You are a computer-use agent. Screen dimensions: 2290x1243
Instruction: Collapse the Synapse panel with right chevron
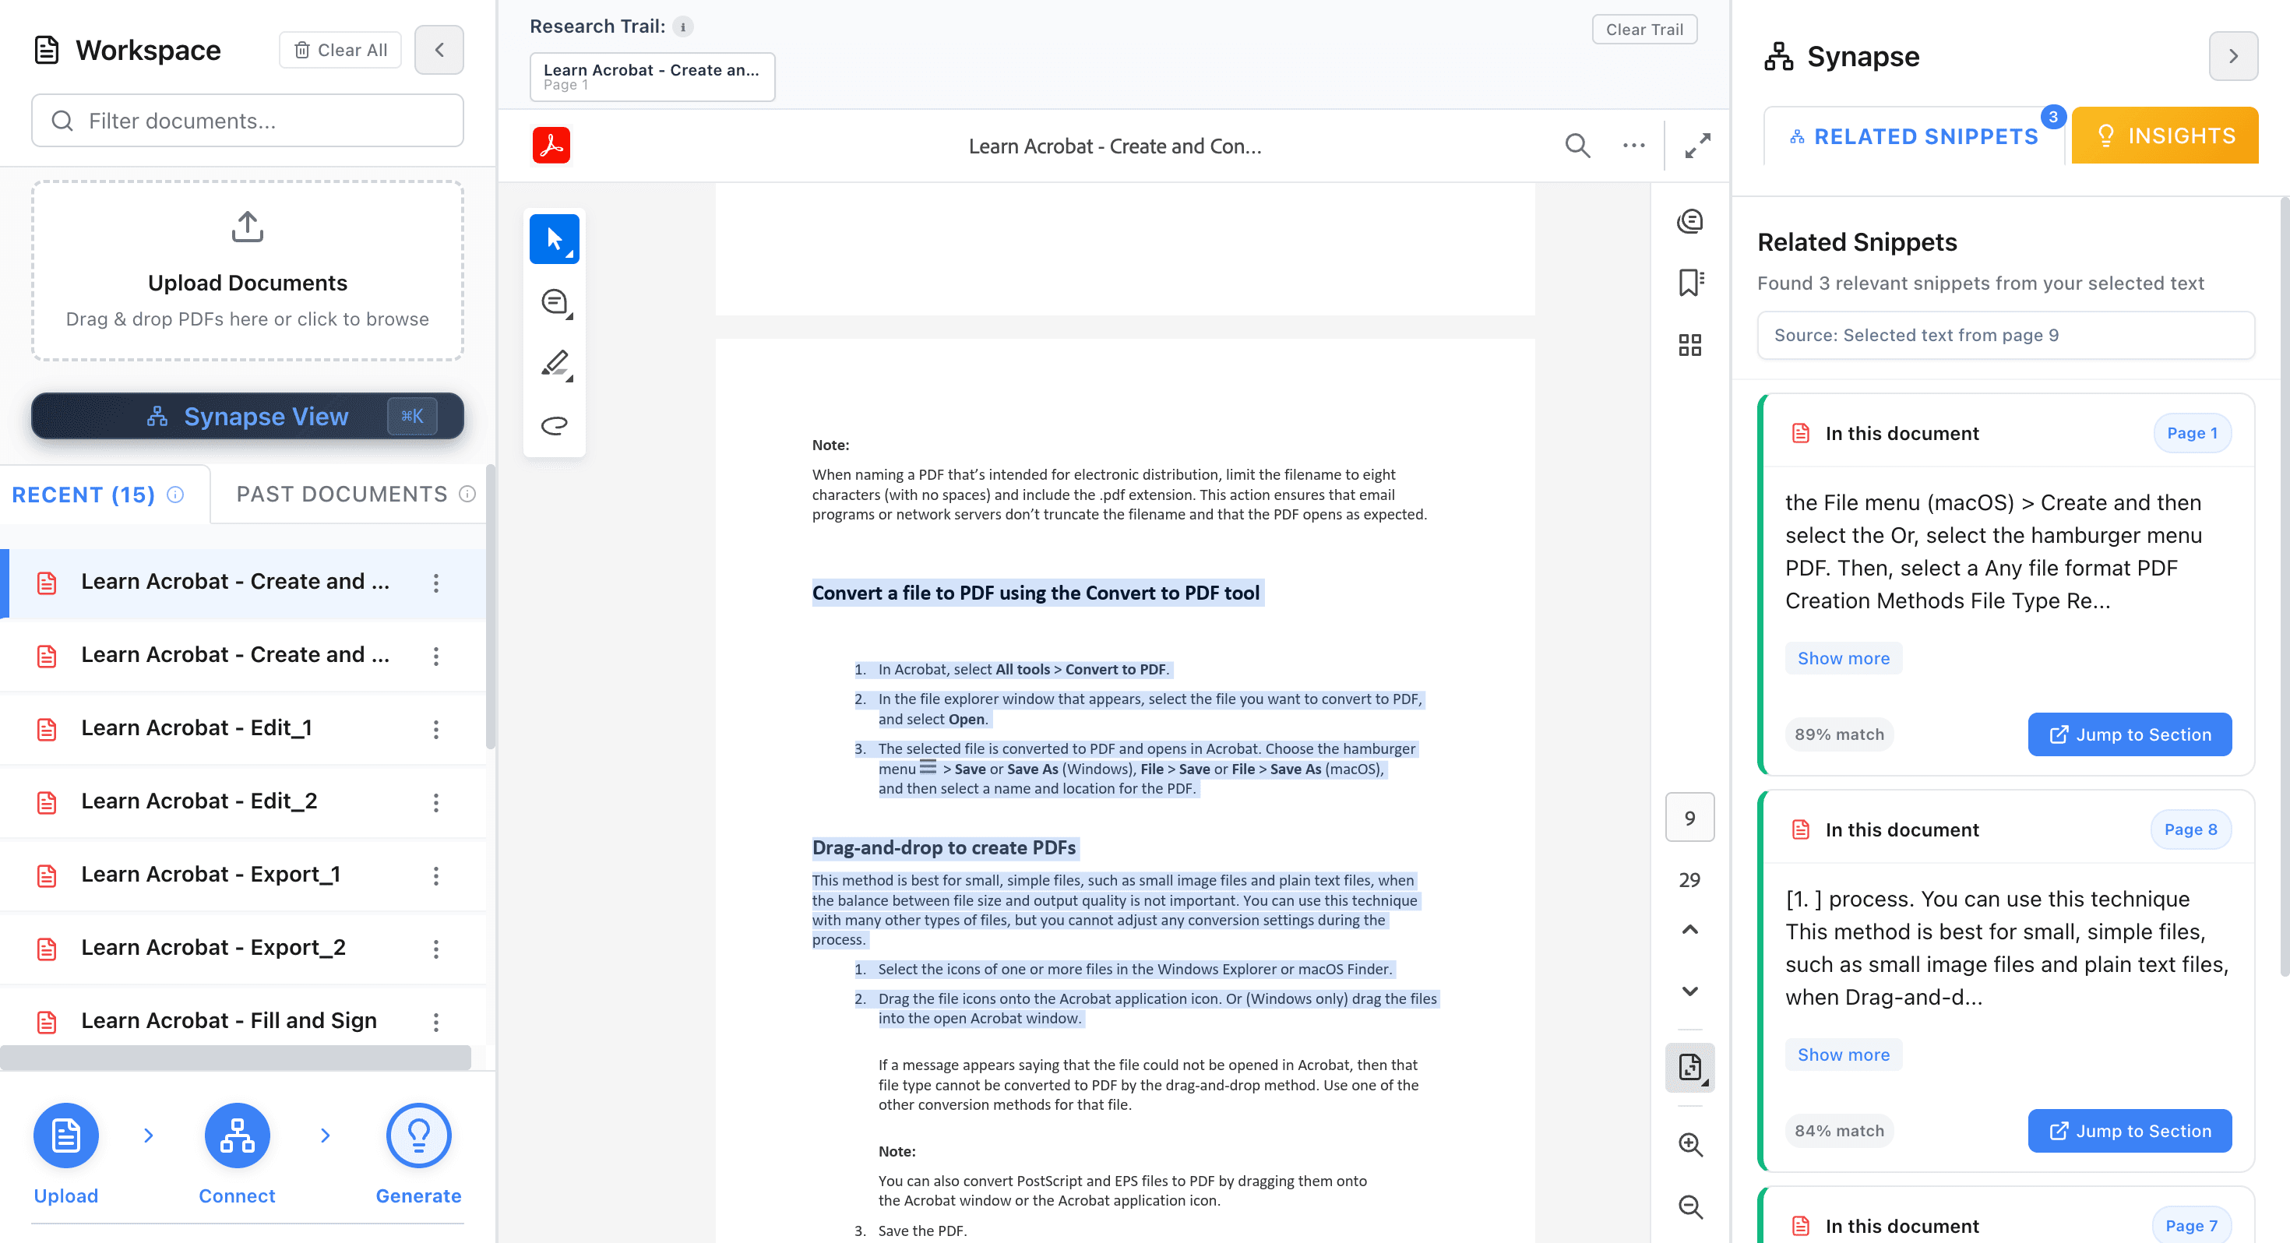point(2233,56)
